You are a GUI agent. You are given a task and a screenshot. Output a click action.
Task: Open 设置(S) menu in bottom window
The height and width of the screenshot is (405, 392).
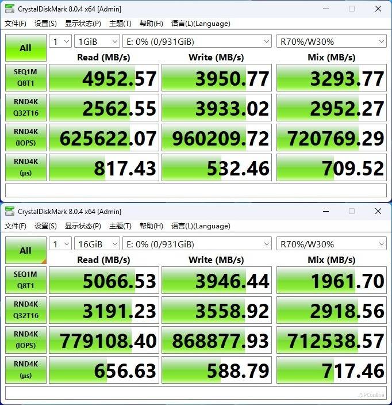45,226
